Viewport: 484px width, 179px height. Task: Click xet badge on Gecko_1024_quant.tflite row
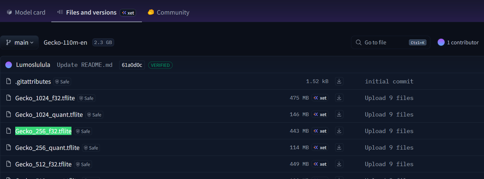320,114
